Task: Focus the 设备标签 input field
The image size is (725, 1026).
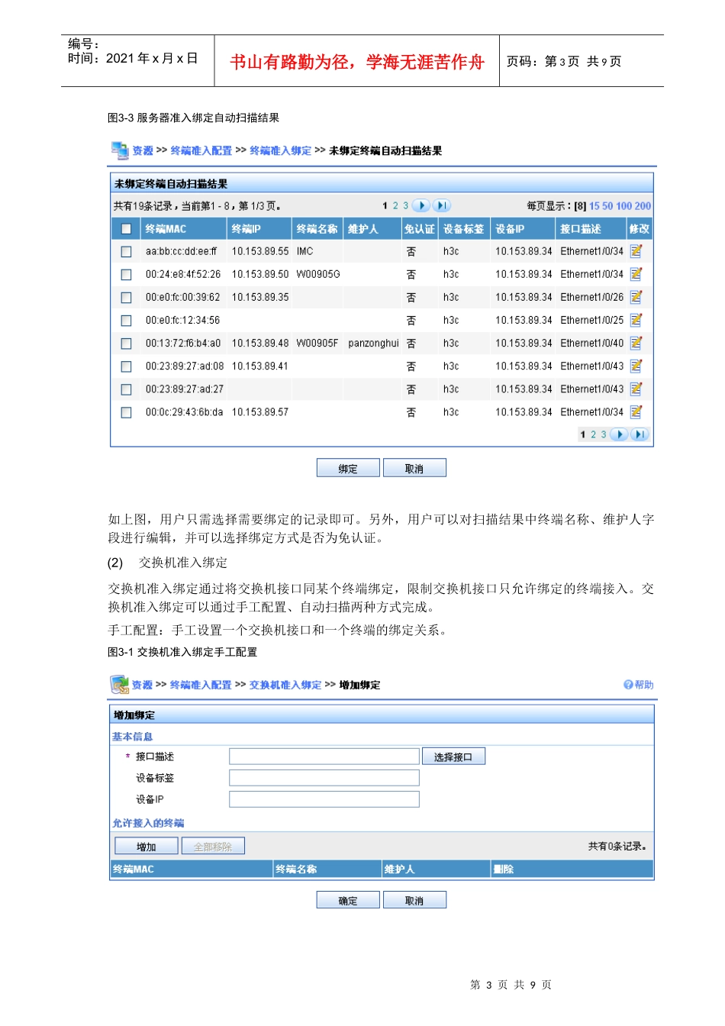Action: point(324,777)
